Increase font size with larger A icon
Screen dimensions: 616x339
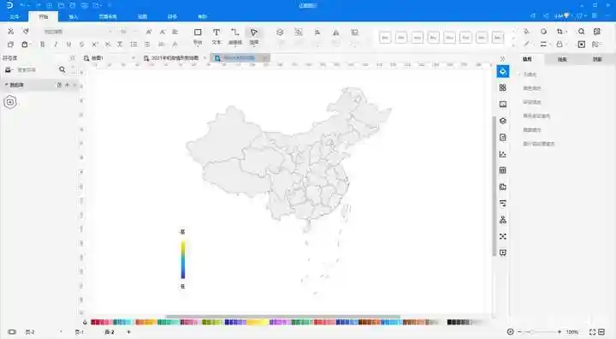149,32
